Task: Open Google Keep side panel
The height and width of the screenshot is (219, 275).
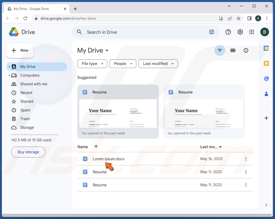Action: tap(266, 63)
